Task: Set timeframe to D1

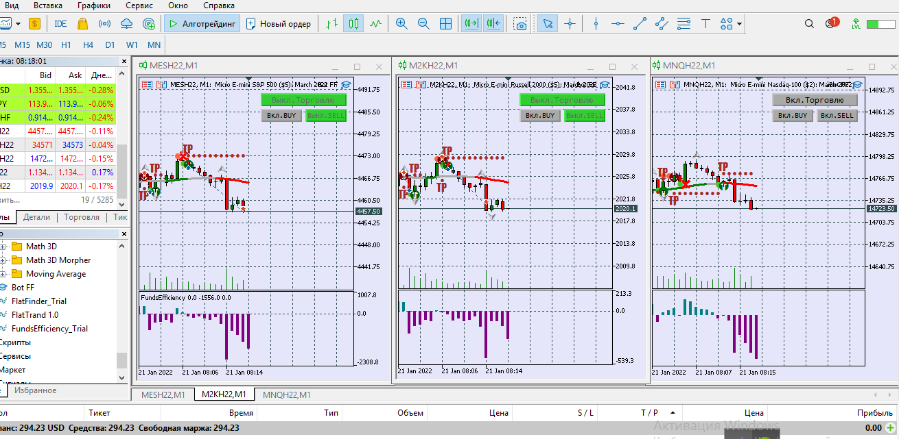Action: click(x=110, y=45)
